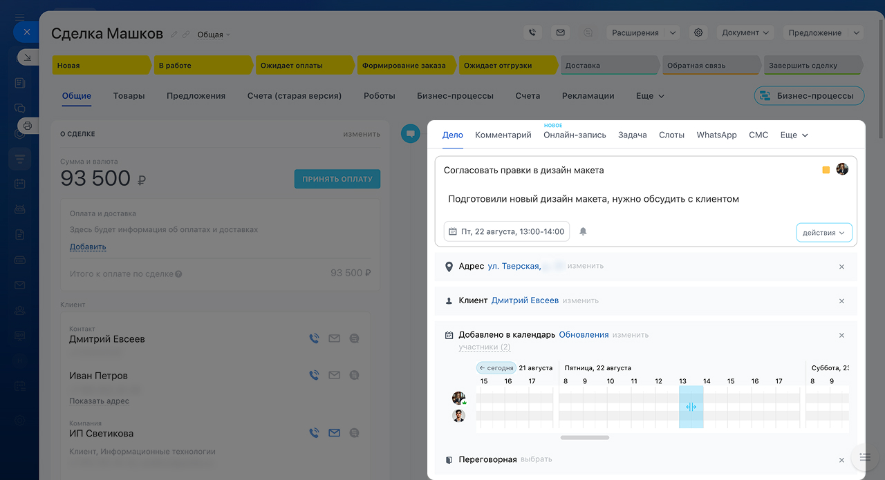
Task: Click the yellow color marker of activity
Action: 826,170
